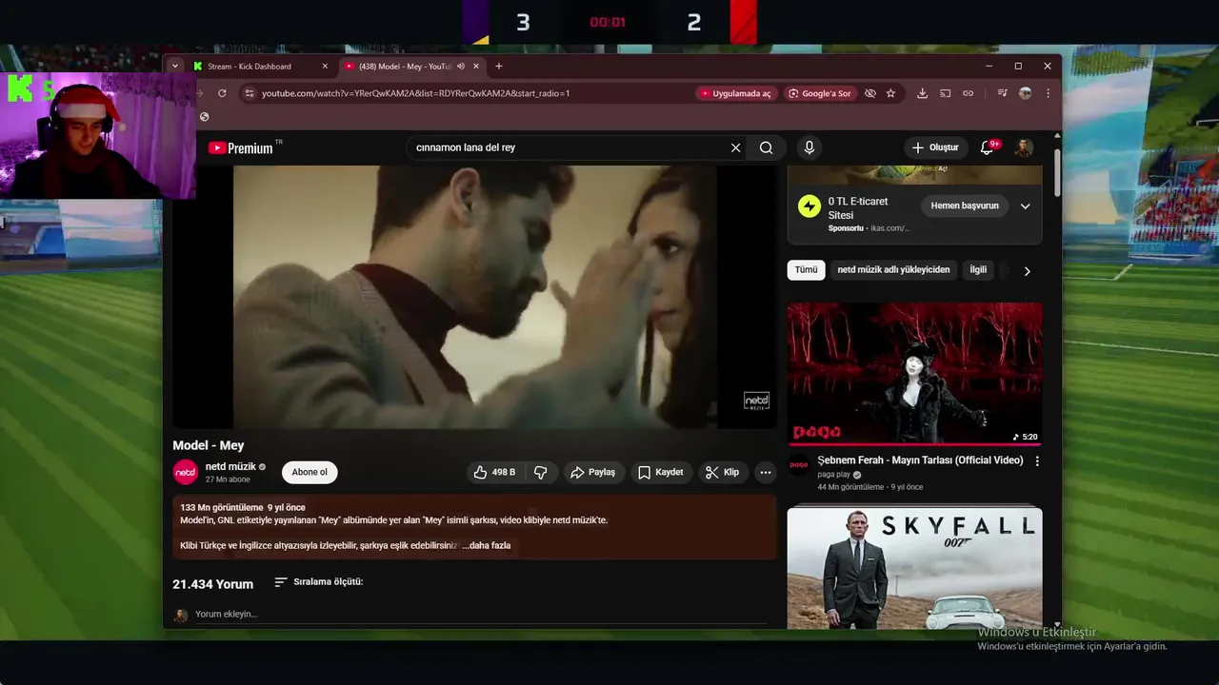Open Chrome downloads icon
The height and width of the screenshot is (685, 1219).
(922, 93)
